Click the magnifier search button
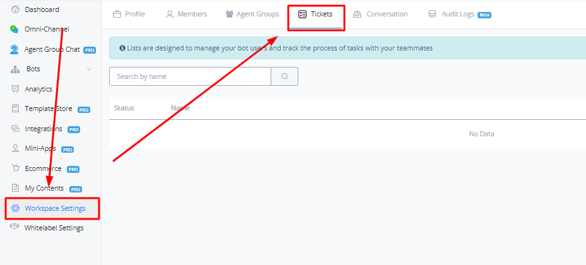This screenshot has height=265, width=586. coord(284,76)
